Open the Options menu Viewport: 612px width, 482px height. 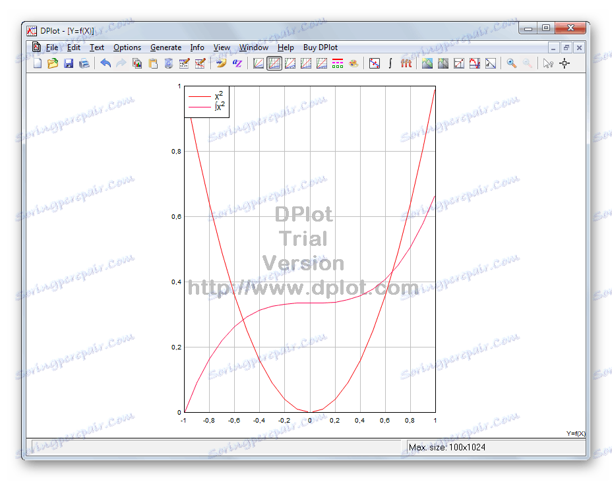pos(127,47)
